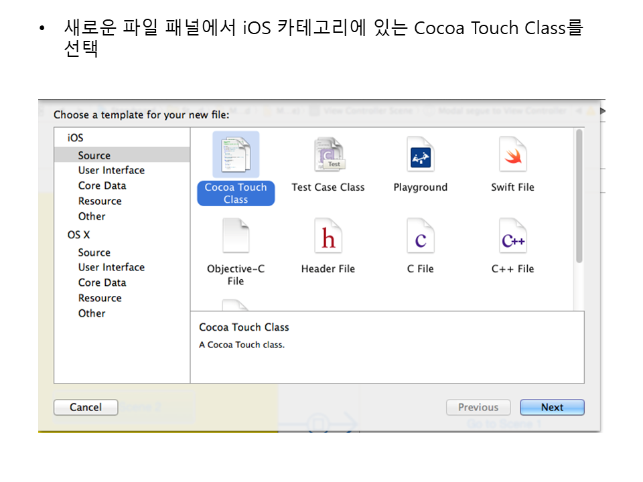This screenshot has width=643, height=482.
Task: Select Other category under OS X
Action: click(92, 314)
